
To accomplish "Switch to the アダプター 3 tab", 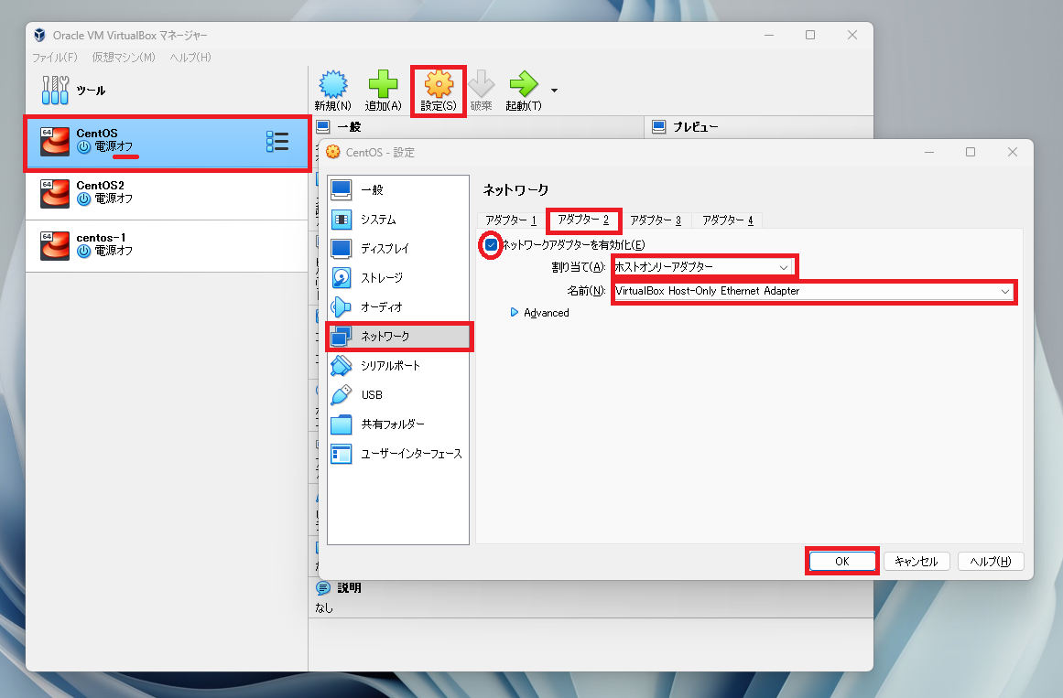I will pos(656,220).
